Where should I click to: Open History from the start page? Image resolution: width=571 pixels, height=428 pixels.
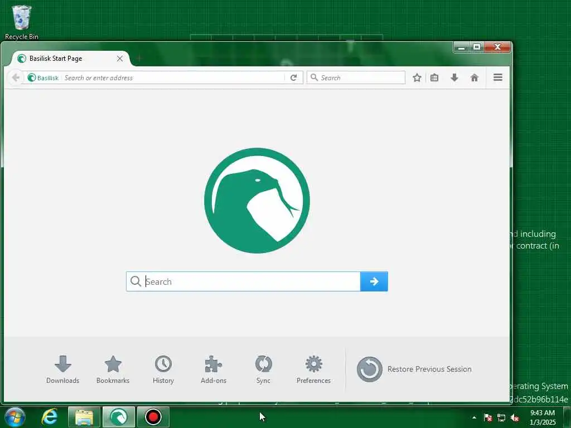163,369
